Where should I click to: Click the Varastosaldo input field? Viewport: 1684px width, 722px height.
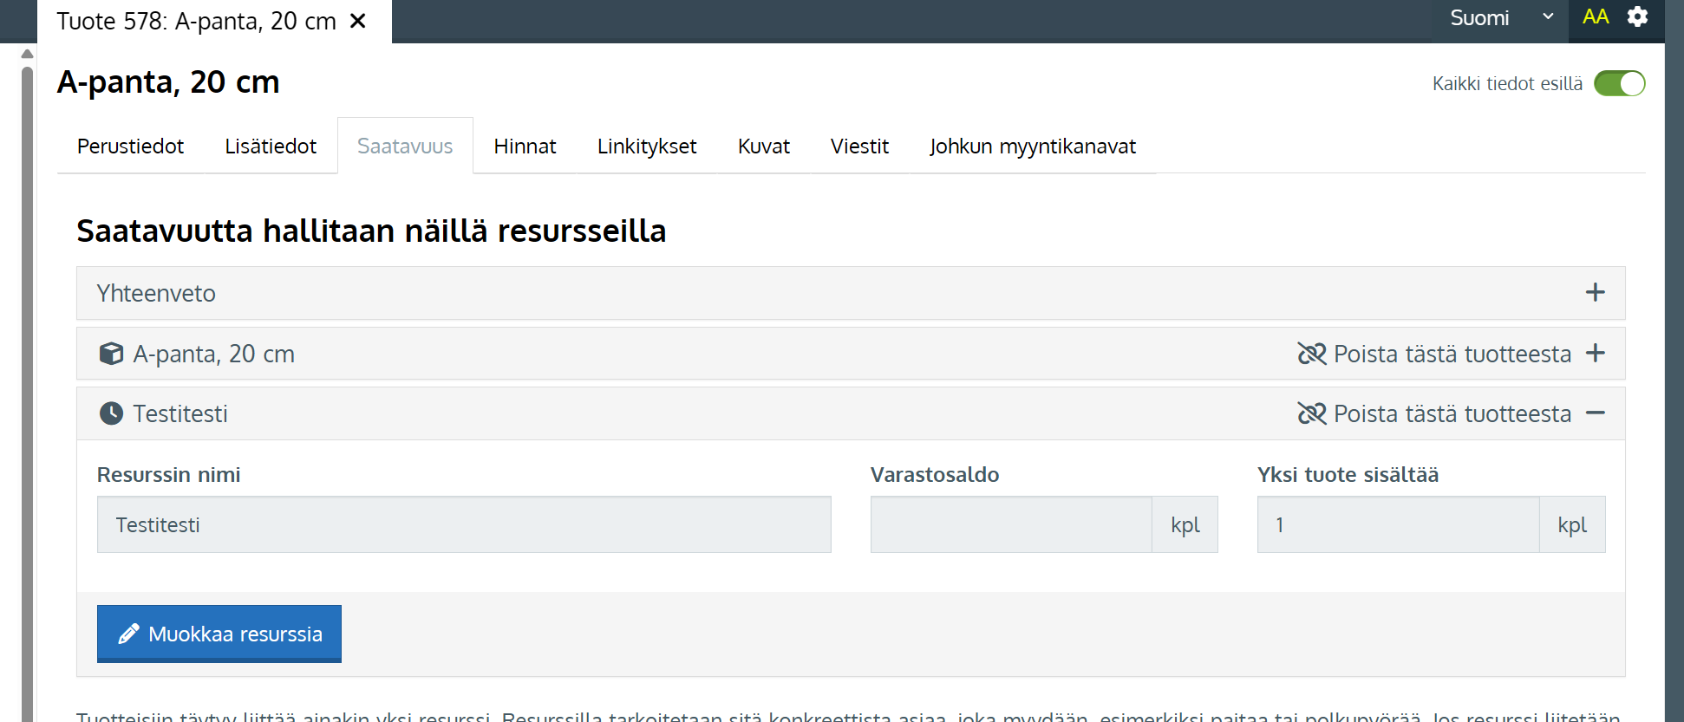[1011, 524]
